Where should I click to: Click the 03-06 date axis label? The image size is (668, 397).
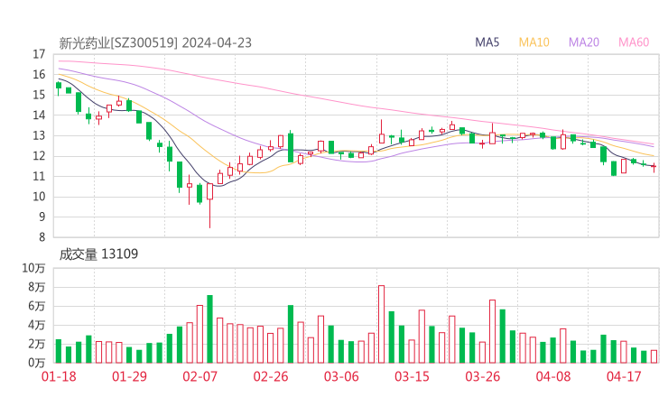[341, 376]
